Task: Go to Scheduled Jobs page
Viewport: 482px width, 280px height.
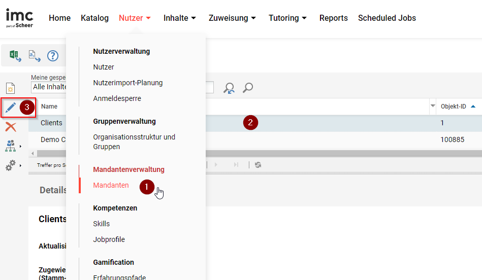Action: (387, 18)
